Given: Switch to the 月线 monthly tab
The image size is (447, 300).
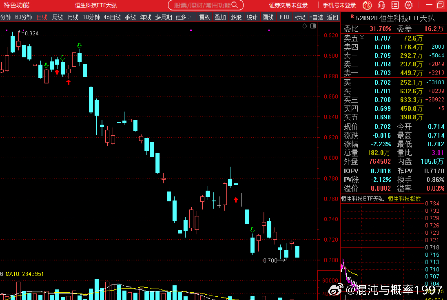Looking at the screenshot, I should click(73, 17).
